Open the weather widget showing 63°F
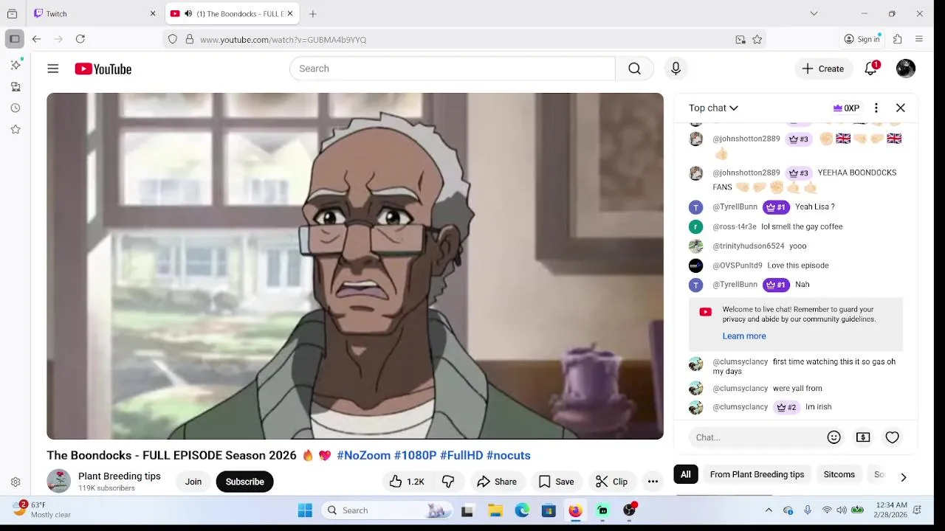This screenshot has width=945, height=531. coord(42,510)
